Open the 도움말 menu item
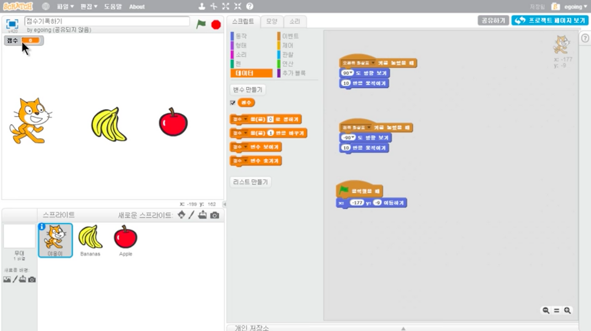Image resolution: width=591 pixels, height=331 pixels. tap(113, 6)
